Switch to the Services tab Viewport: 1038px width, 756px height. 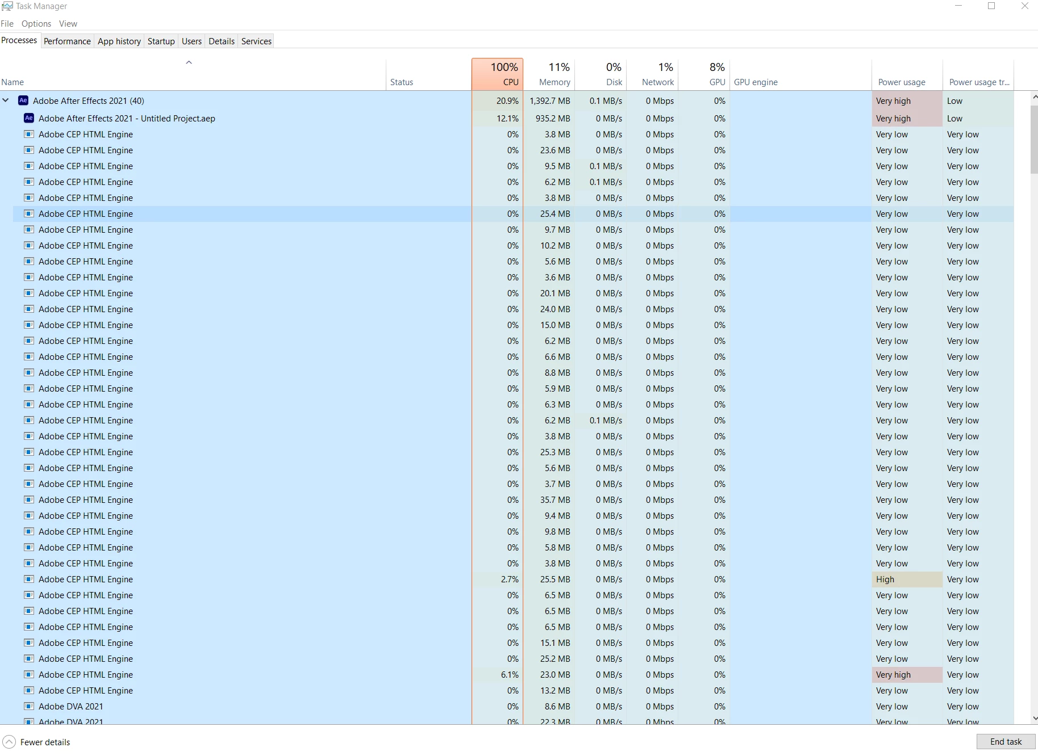click(x=256, y=41)
